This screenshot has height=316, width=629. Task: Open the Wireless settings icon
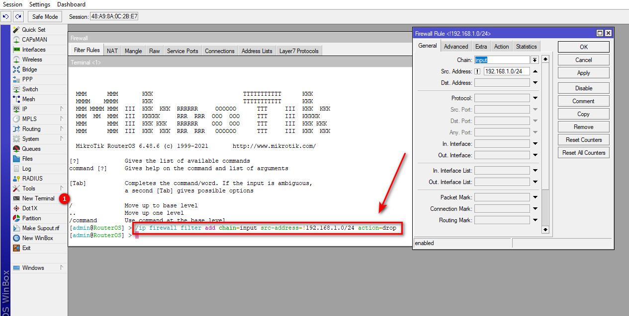pyautogui.click(x=16, y=60)
